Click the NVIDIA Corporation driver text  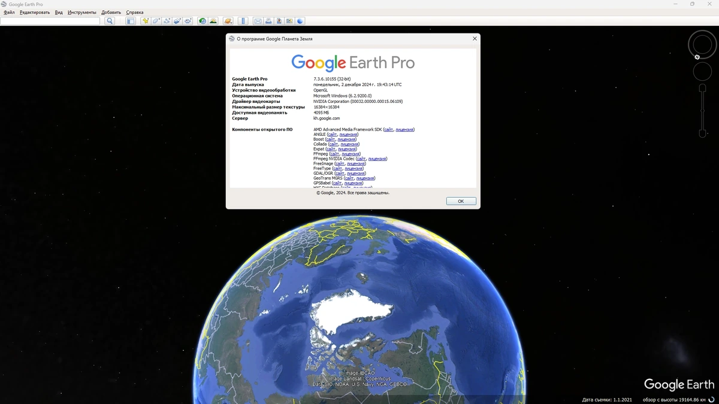click(358, 102)
